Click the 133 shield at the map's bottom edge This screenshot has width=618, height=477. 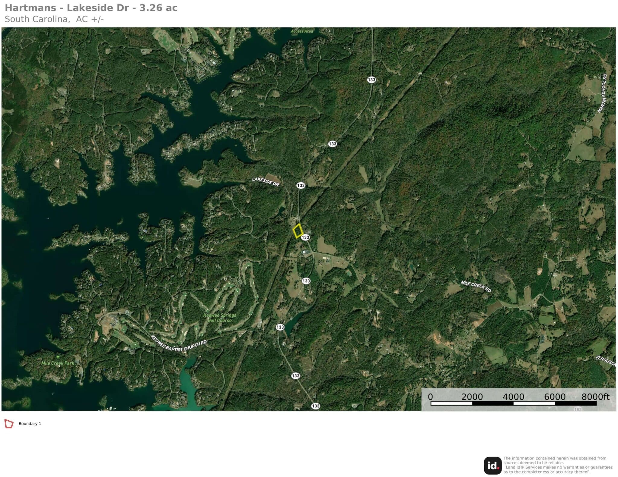315,406
